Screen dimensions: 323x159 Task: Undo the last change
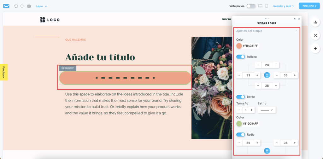(16, 6)
